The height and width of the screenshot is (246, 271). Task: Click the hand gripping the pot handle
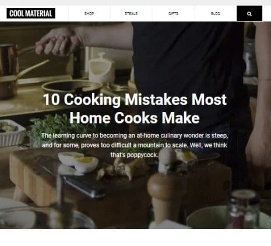[x=57, y=41]
